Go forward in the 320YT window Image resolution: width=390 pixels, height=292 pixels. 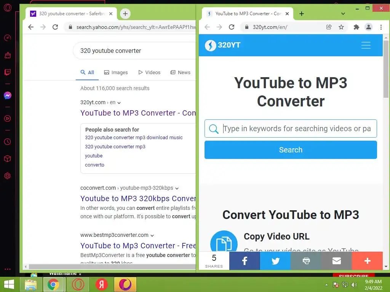coord(219,27)
